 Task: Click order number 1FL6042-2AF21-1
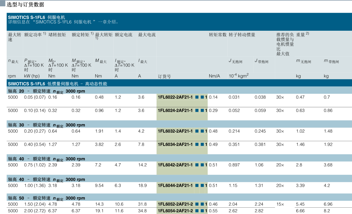coord(175,165)
